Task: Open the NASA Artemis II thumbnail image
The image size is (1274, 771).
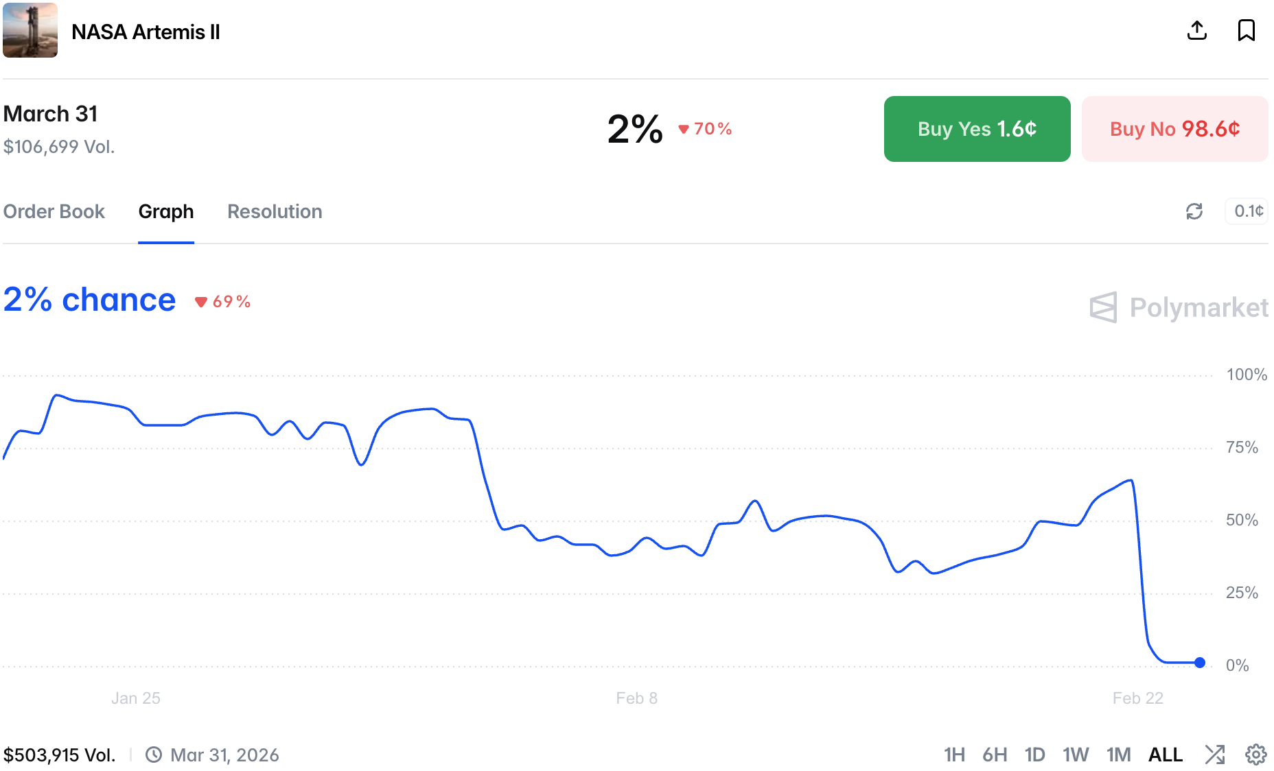Action: pos(30,31)
